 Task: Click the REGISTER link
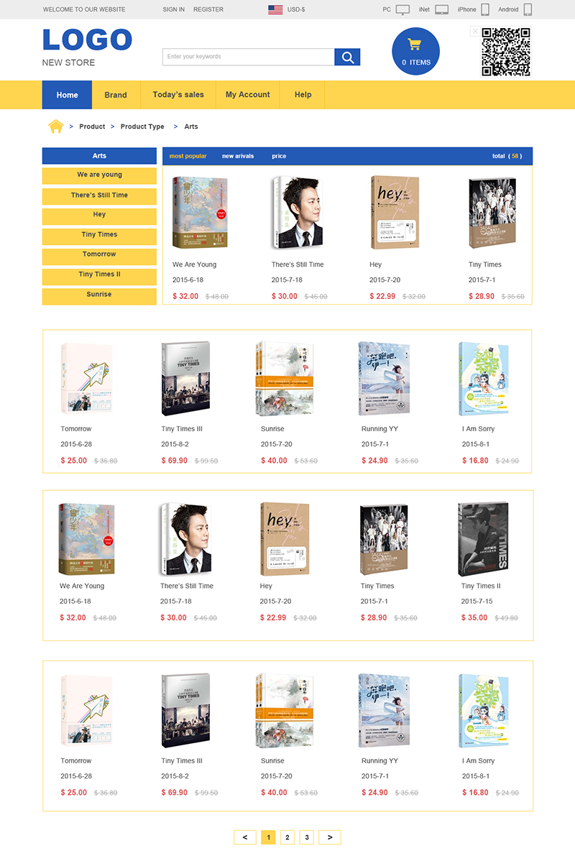click(x=208, y=9)
